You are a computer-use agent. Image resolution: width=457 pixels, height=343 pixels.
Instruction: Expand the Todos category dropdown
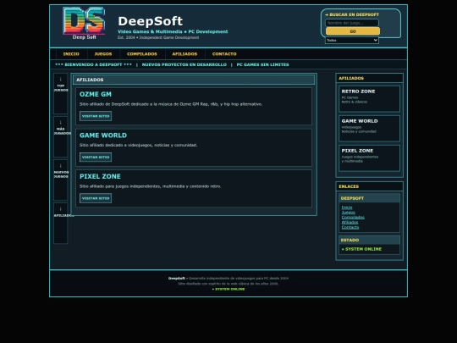point(352,41)
